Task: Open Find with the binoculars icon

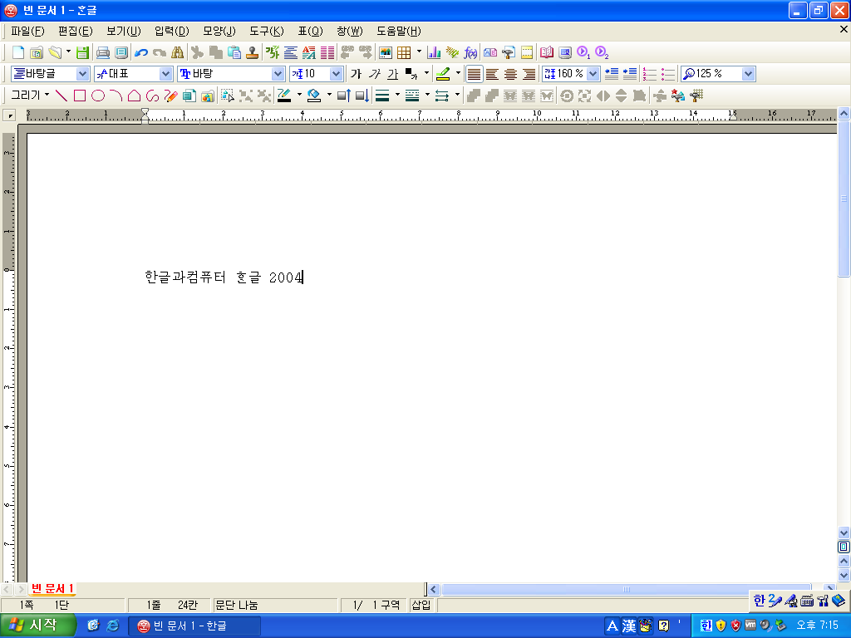Action: (x=178, y=52)
